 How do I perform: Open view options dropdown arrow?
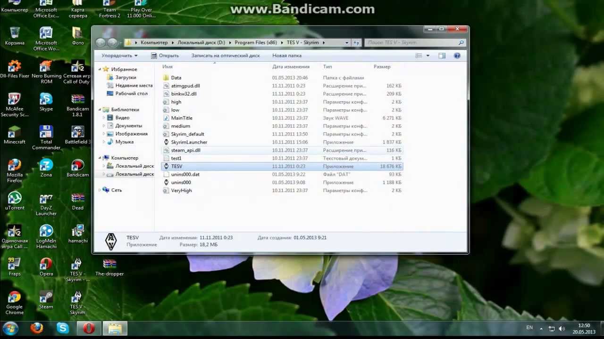tap(428, 56)
